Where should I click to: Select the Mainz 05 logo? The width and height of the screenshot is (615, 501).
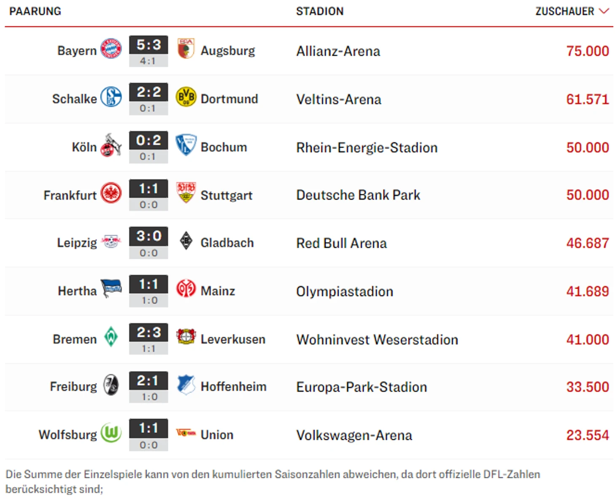point(186,289)
